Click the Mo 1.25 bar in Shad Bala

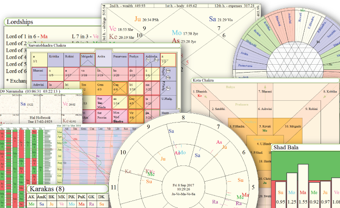(x=292, y=190)
